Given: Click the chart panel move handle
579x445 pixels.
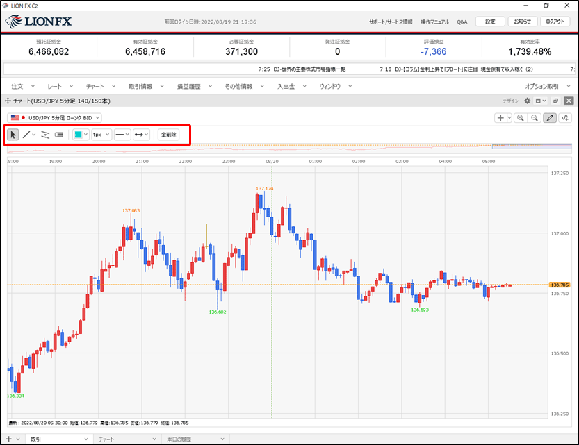Looking at the screenshot, I should click(8, 101).
